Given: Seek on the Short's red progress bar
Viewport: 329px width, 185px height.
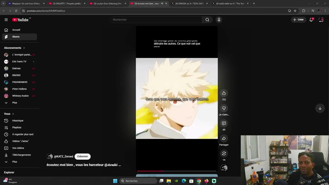Looking at the screenshot, I should (x=177, y=171).
